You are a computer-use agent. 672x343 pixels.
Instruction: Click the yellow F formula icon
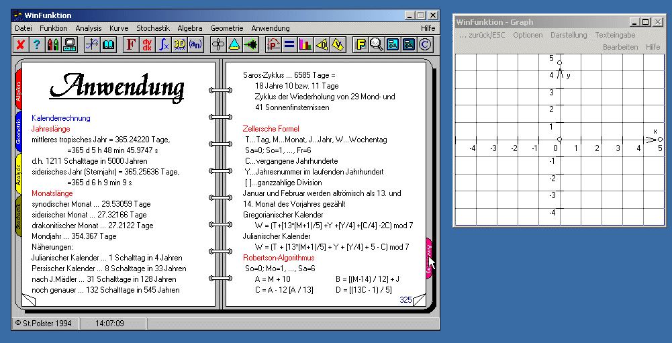click(x=361, y=44)
